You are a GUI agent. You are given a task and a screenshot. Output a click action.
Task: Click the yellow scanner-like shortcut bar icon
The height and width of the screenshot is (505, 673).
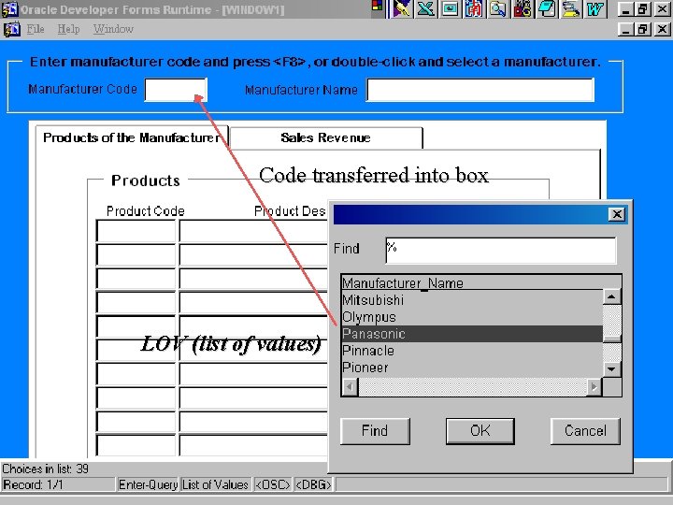pyautogui.click(x=570, y=8)
